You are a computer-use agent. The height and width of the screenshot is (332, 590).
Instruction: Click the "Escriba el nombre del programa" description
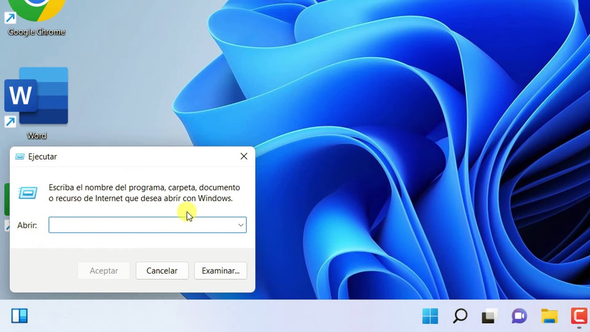[x=144, y=193]
